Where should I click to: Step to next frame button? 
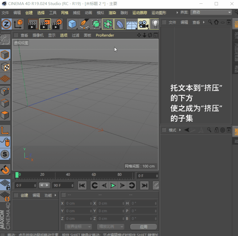click(122, 185)
